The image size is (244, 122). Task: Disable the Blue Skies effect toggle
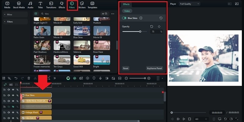click(124, 18)
